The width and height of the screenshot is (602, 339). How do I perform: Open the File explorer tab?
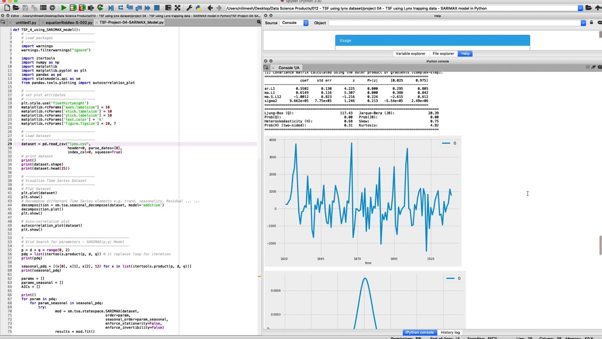pos(444,53)
